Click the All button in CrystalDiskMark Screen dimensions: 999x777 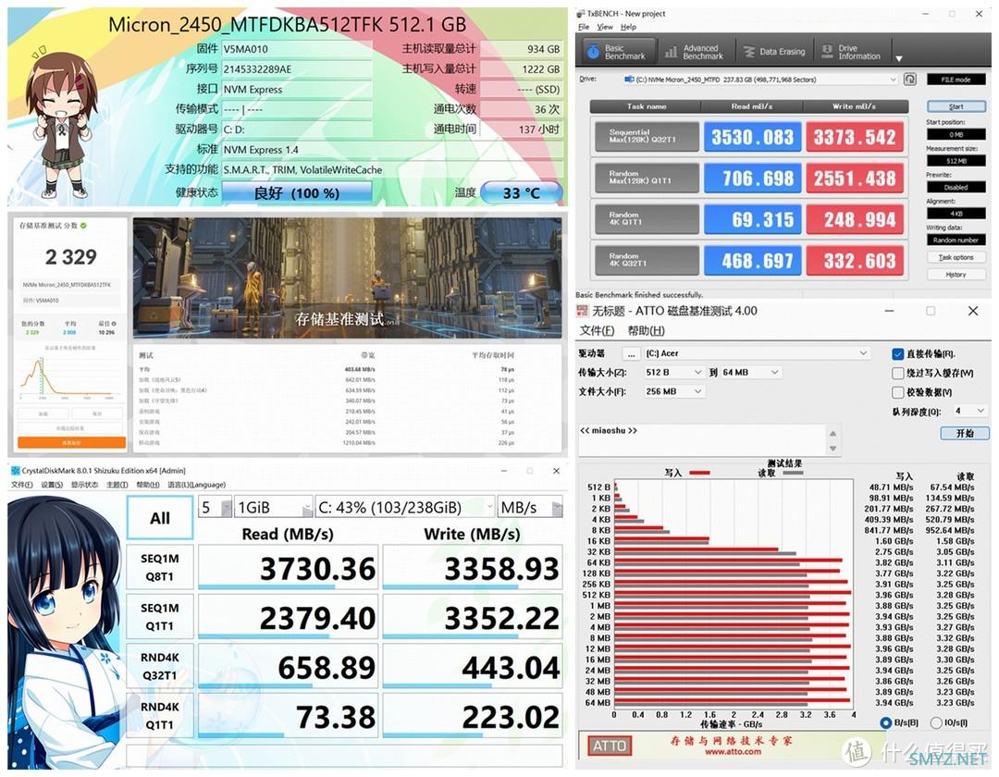(159, 518)
